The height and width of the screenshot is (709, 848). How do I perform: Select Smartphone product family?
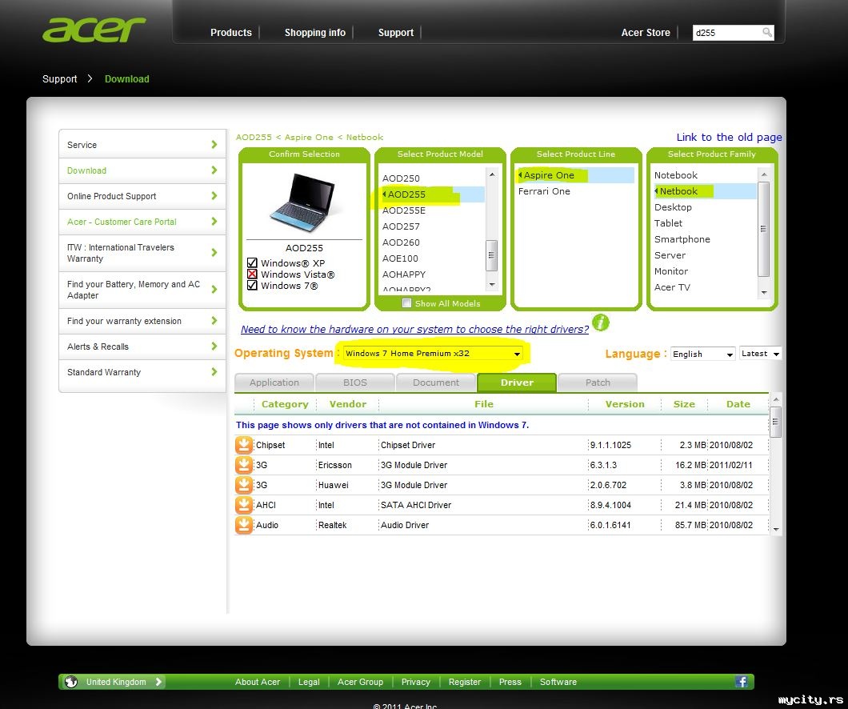(x=682, y=239)
